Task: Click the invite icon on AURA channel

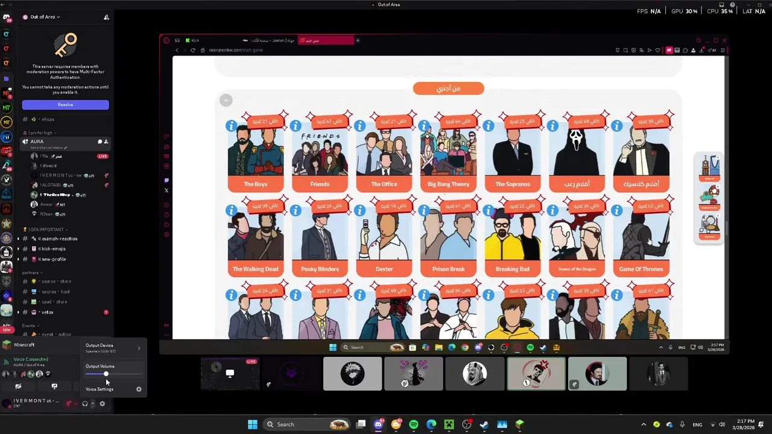Action: 106,142
